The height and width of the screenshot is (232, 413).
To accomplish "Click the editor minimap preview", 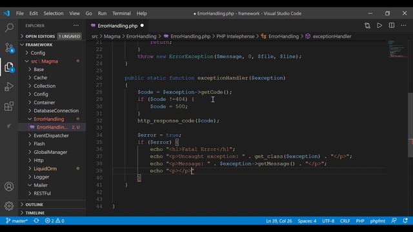I will 397,49.
